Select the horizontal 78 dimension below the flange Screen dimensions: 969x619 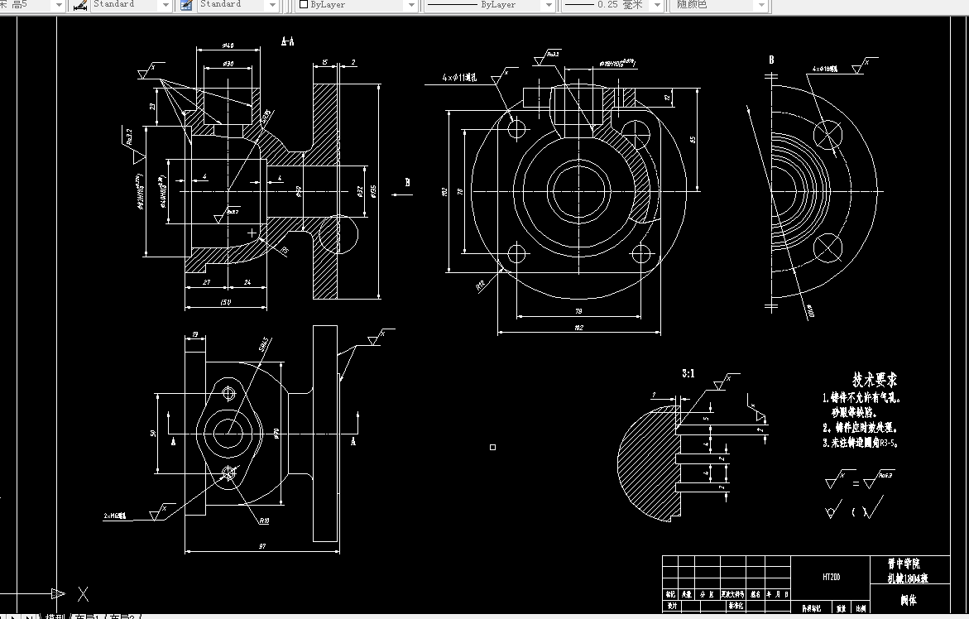point(578,310)
